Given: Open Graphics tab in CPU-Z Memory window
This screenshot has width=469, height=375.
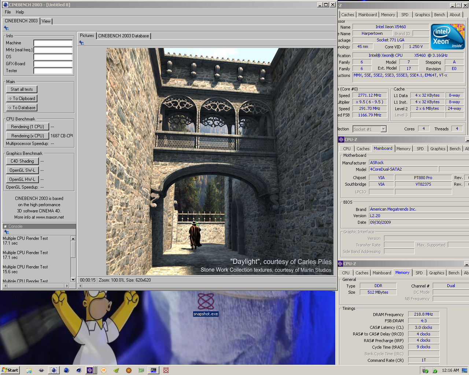Looking at the screenshot, I should pos(437,273).
